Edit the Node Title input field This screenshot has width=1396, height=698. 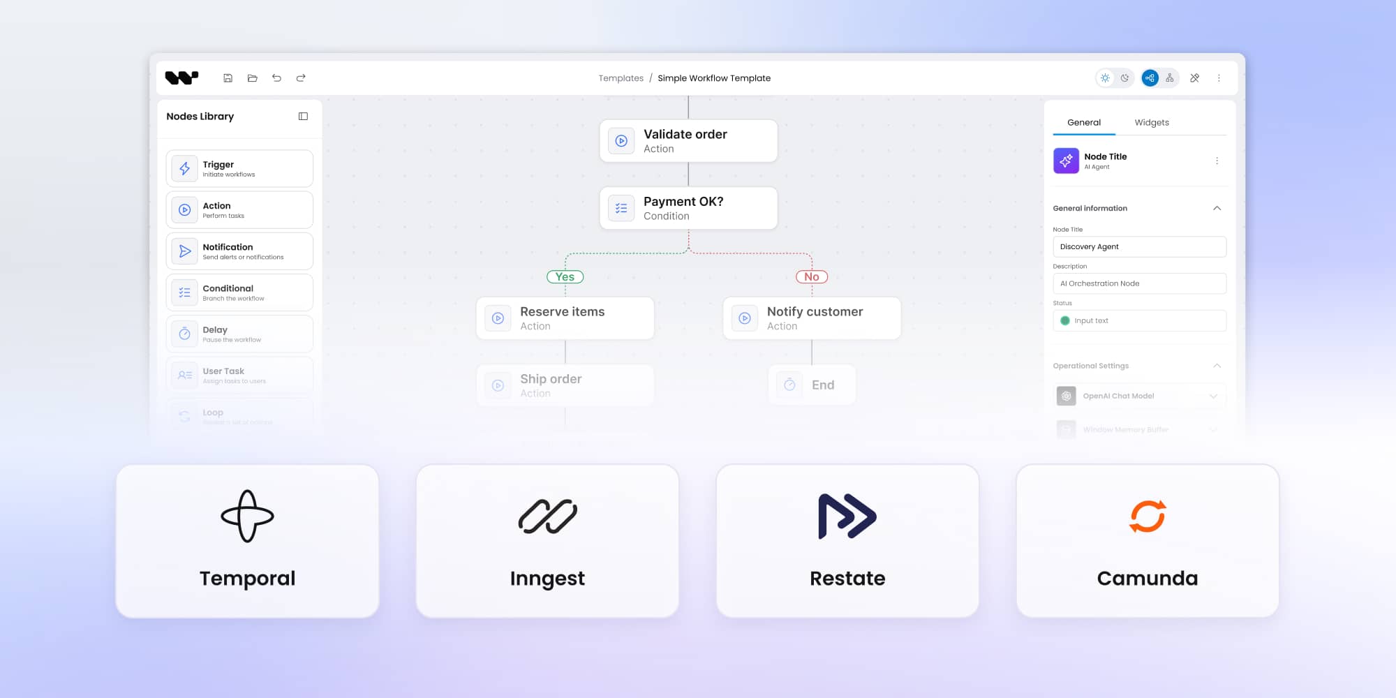pos(1139,247)
